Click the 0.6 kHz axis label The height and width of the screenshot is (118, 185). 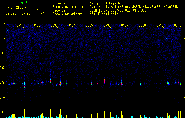click(x=2, y=112)
